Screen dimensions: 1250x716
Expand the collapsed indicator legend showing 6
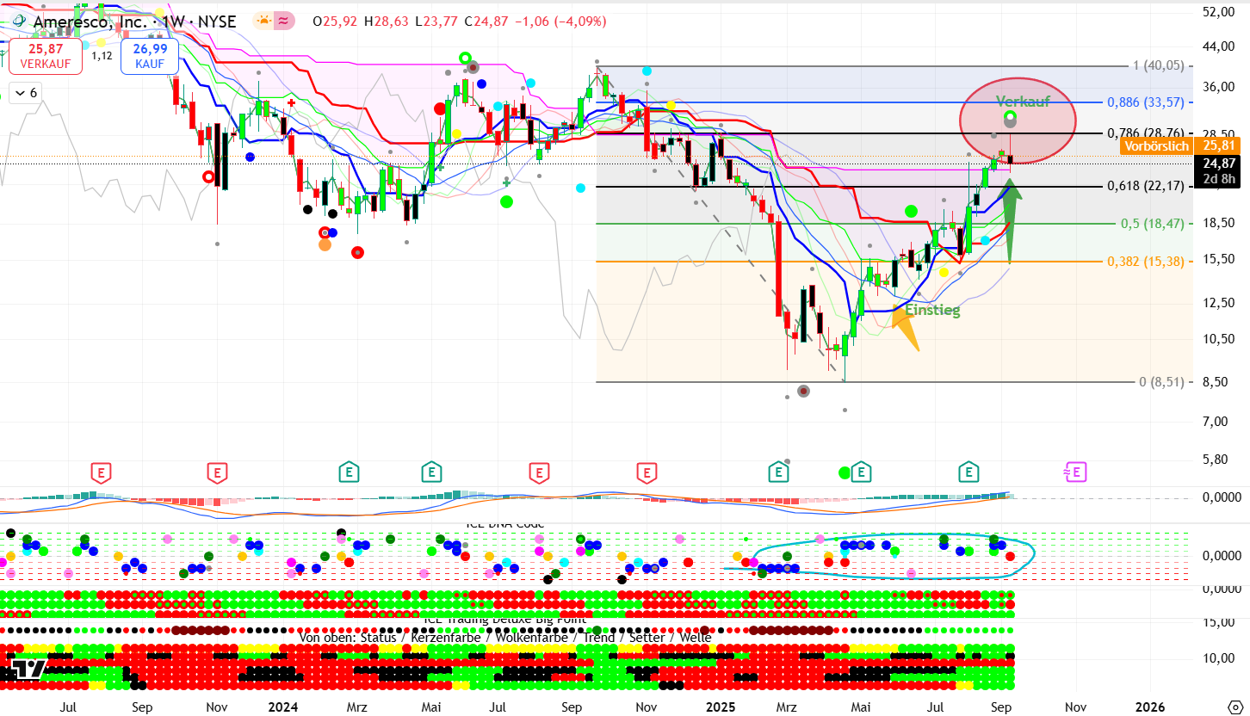tap(26, 93)
